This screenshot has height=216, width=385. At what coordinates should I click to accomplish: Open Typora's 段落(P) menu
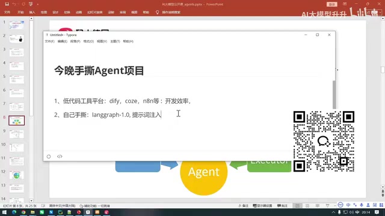point(75,41)
